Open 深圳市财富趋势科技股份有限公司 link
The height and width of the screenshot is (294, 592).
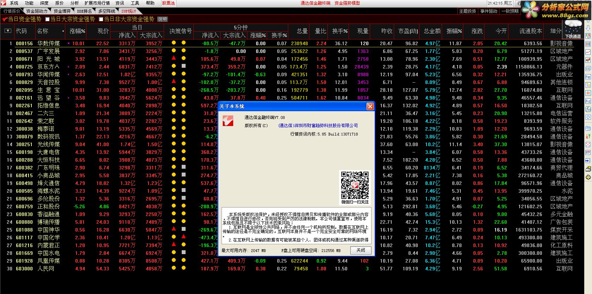pyautogui.click(x=318, y=126)
